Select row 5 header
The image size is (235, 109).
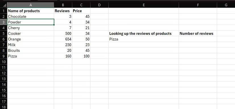pyautogui.click(x=4, y=34)
